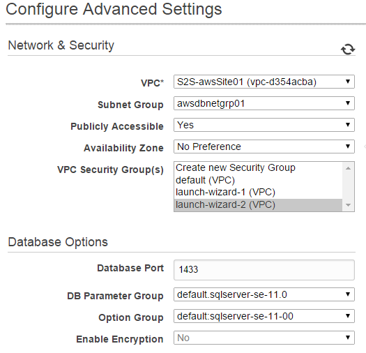Click the refresh icon in Network & Security
The width and height of the screenshot is (366, 353).
[348, 50]
